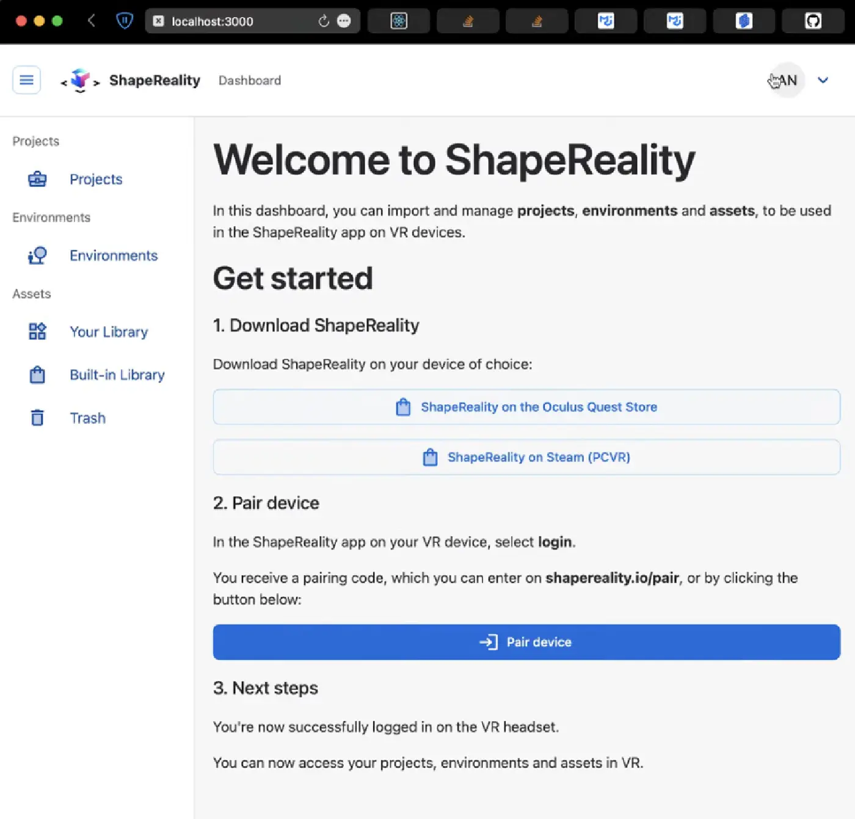Open Trash via the bin icon

tap(37, 417)
